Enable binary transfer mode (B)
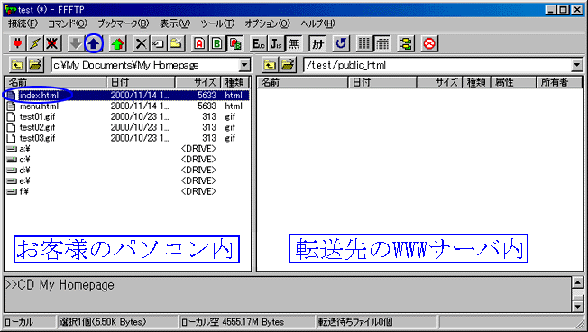Screen dimensions: 588x332 (x=217, y=44)
